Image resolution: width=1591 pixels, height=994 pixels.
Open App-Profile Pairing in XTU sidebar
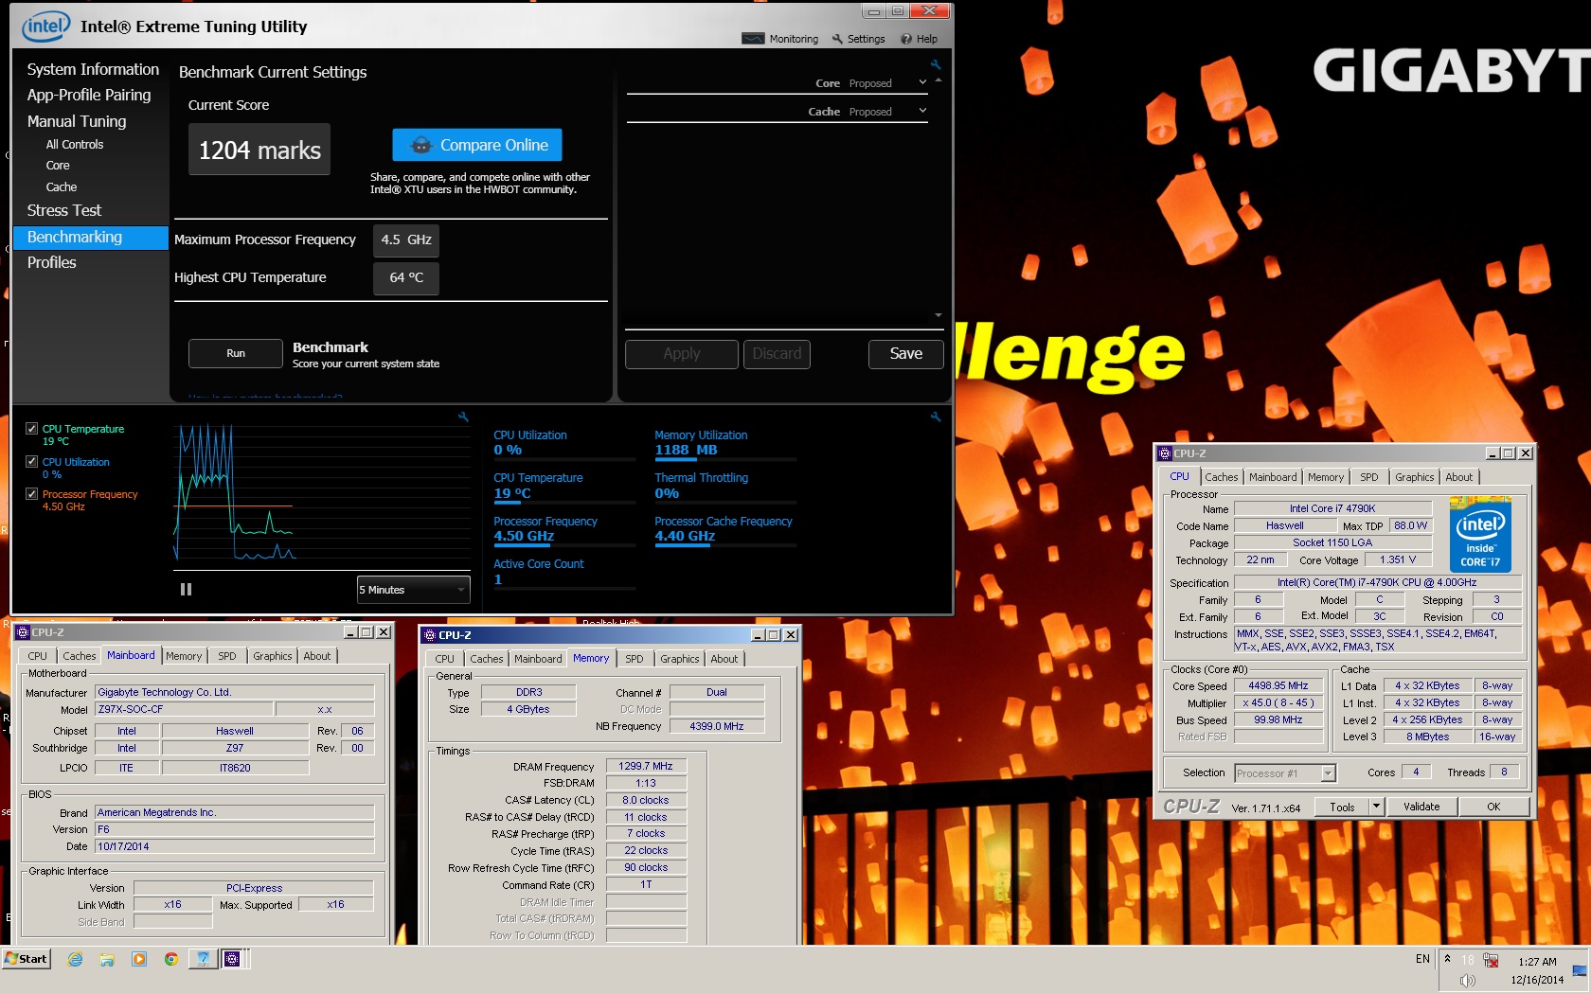(x=89, y=95)
